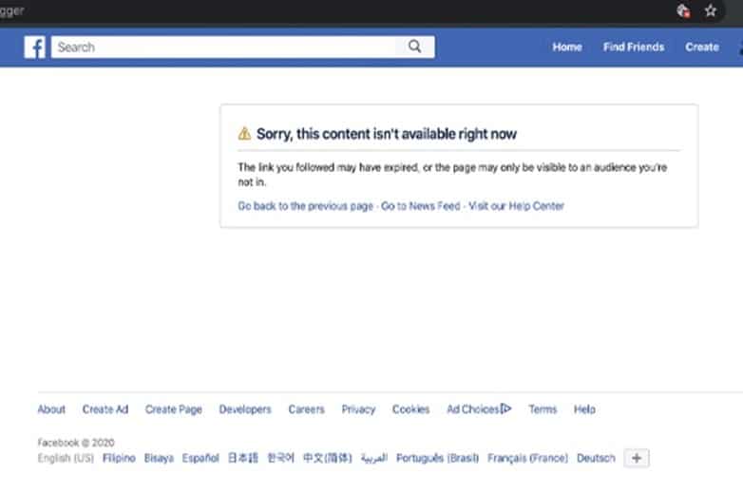Image resolution: width=743 pixels, height=493 pixels.
Task: Follow the Go to News Feed link
Action: 420,206
